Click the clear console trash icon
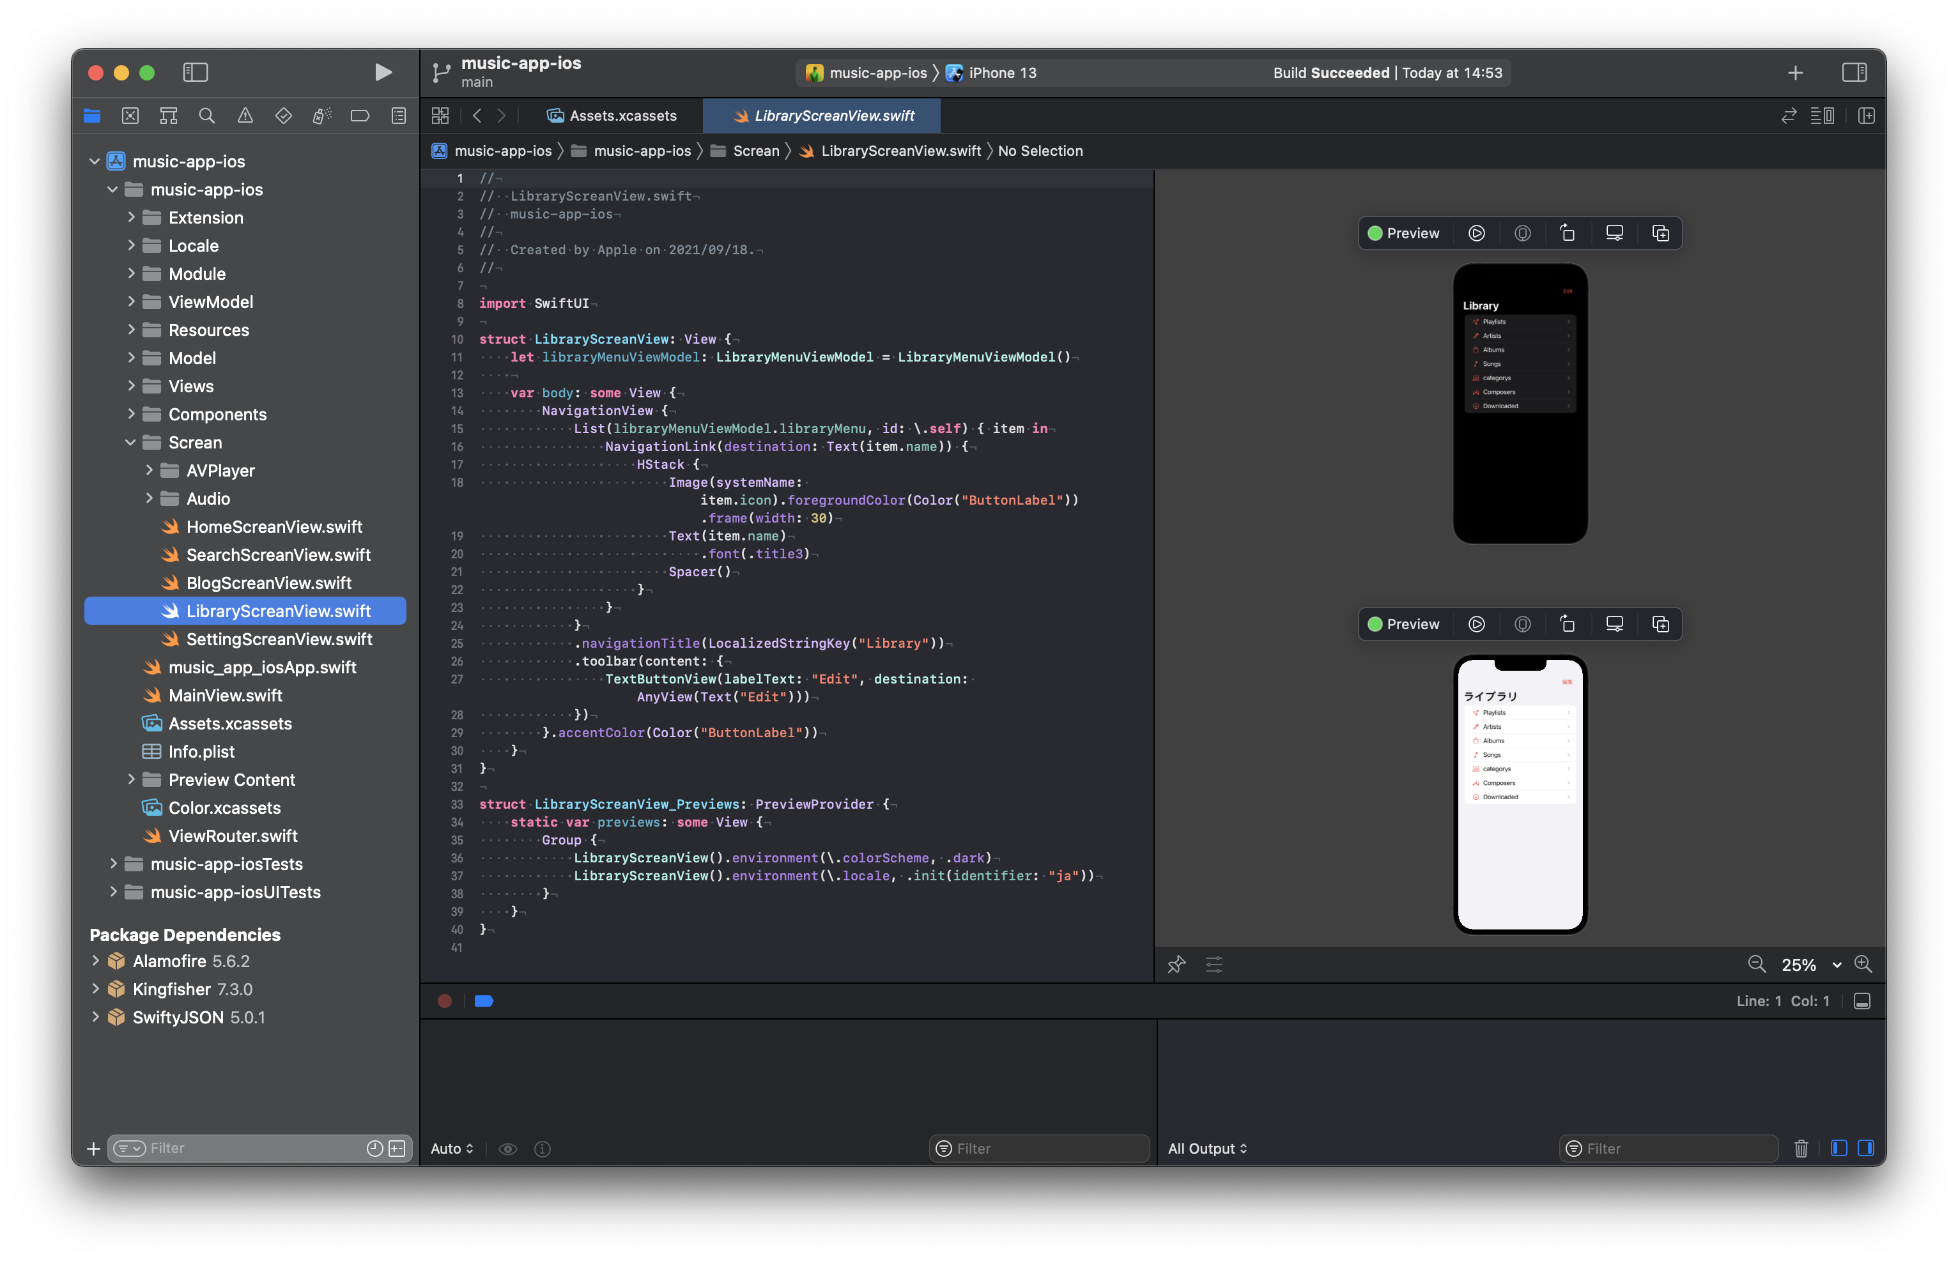The image size is (1958, 1261). click(1801, 1148)
